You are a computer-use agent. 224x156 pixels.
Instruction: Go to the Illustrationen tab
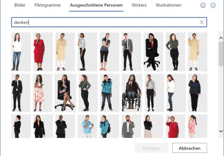[x=168, y=5]
